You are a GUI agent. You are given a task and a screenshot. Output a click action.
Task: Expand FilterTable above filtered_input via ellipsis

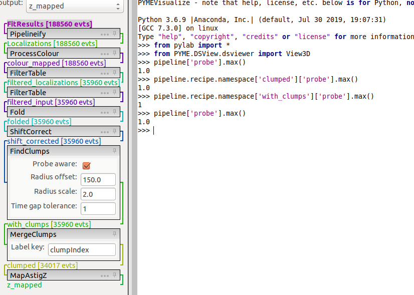105,93
